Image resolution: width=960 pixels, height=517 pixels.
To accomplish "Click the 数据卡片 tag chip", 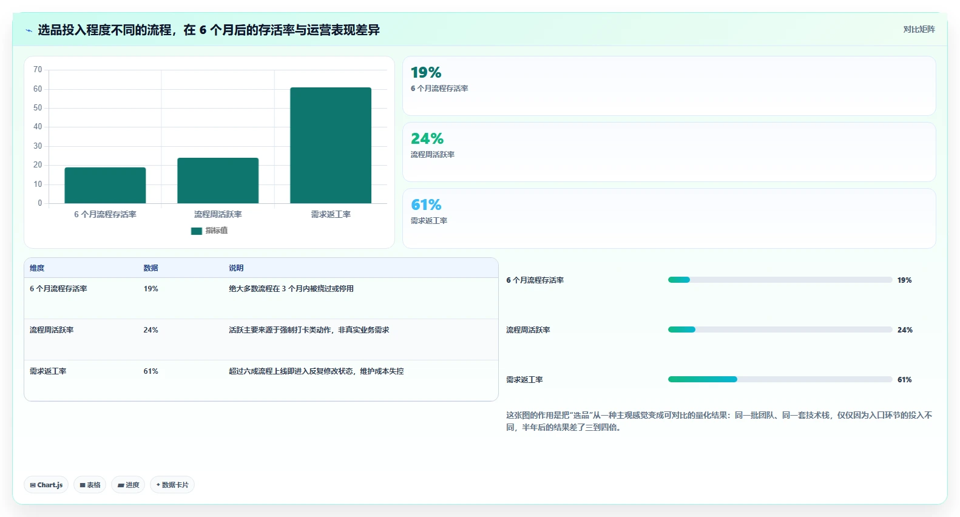I will [x=172, y=485].
